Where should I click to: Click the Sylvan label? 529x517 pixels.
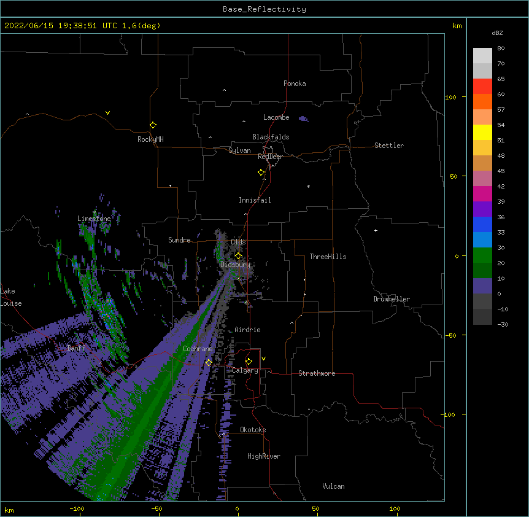click(239, 150)
